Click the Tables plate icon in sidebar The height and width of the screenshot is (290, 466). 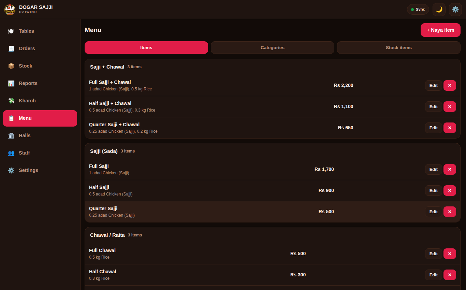pyautogui.click(x=11, y=31)
